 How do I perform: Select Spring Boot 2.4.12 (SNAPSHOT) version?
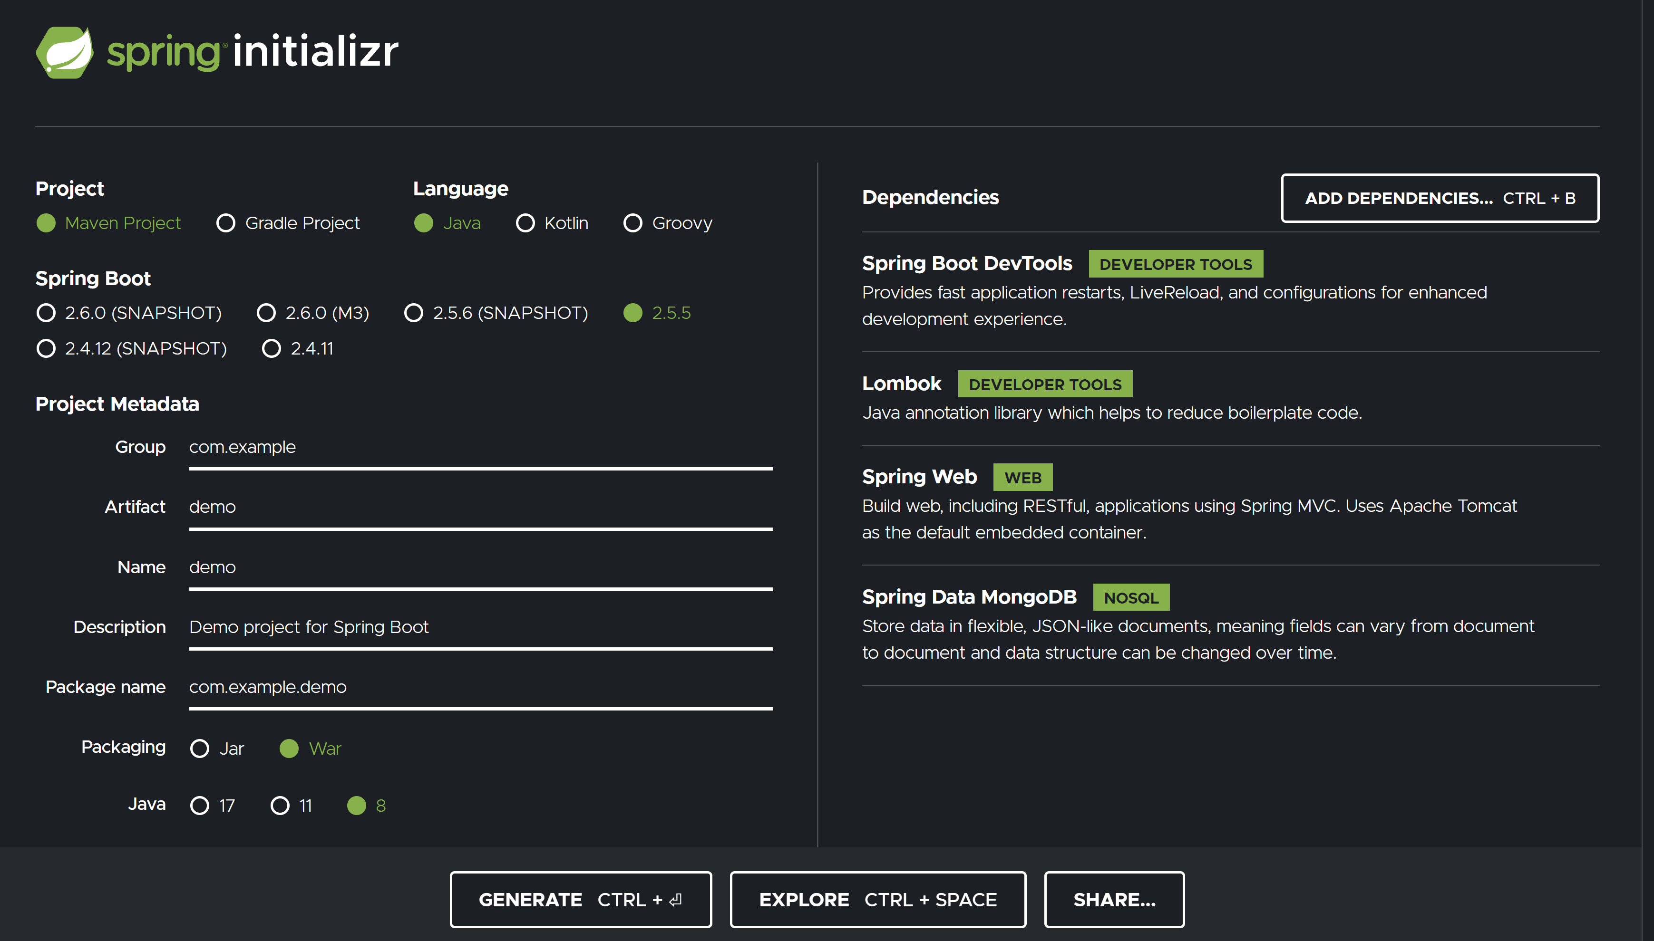point(46,348)
